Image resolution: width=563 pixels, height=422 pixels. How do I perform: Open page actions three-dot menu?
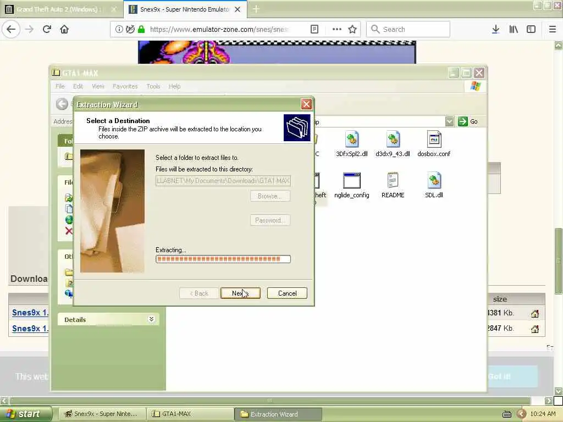(x=337, y=29)
